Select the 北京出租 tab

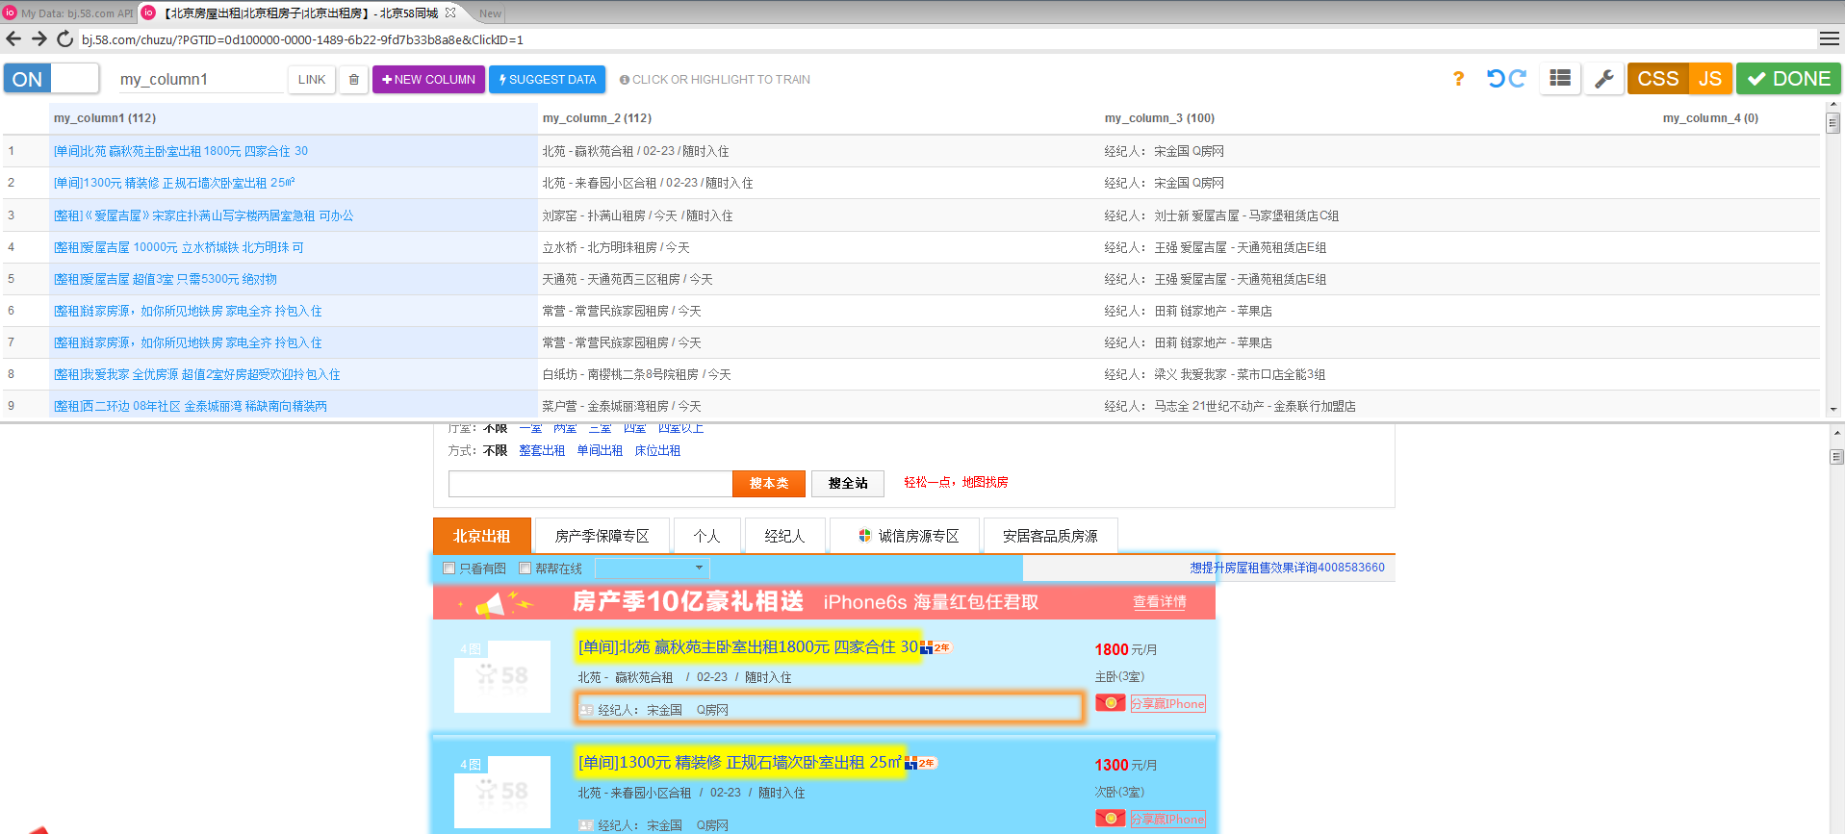[482, 536]
